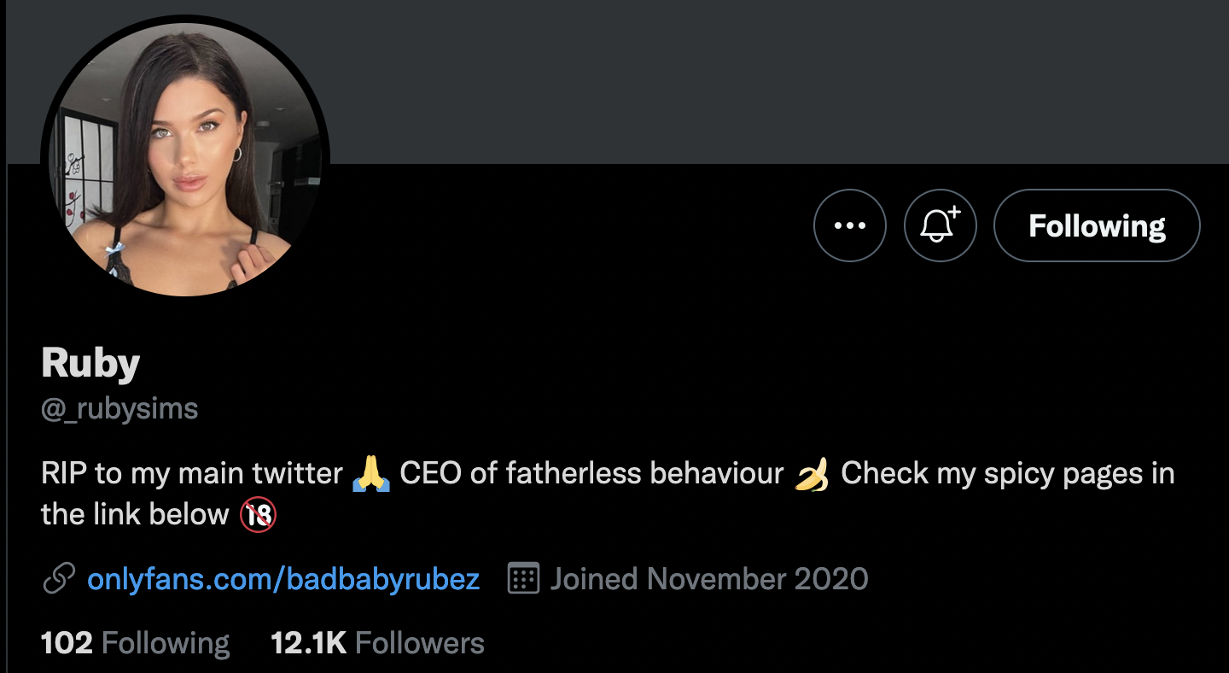This screenshot has width=1229, height=673.
Task: Click the banana emoji in the bio
Action: click(x=812, y=473)
